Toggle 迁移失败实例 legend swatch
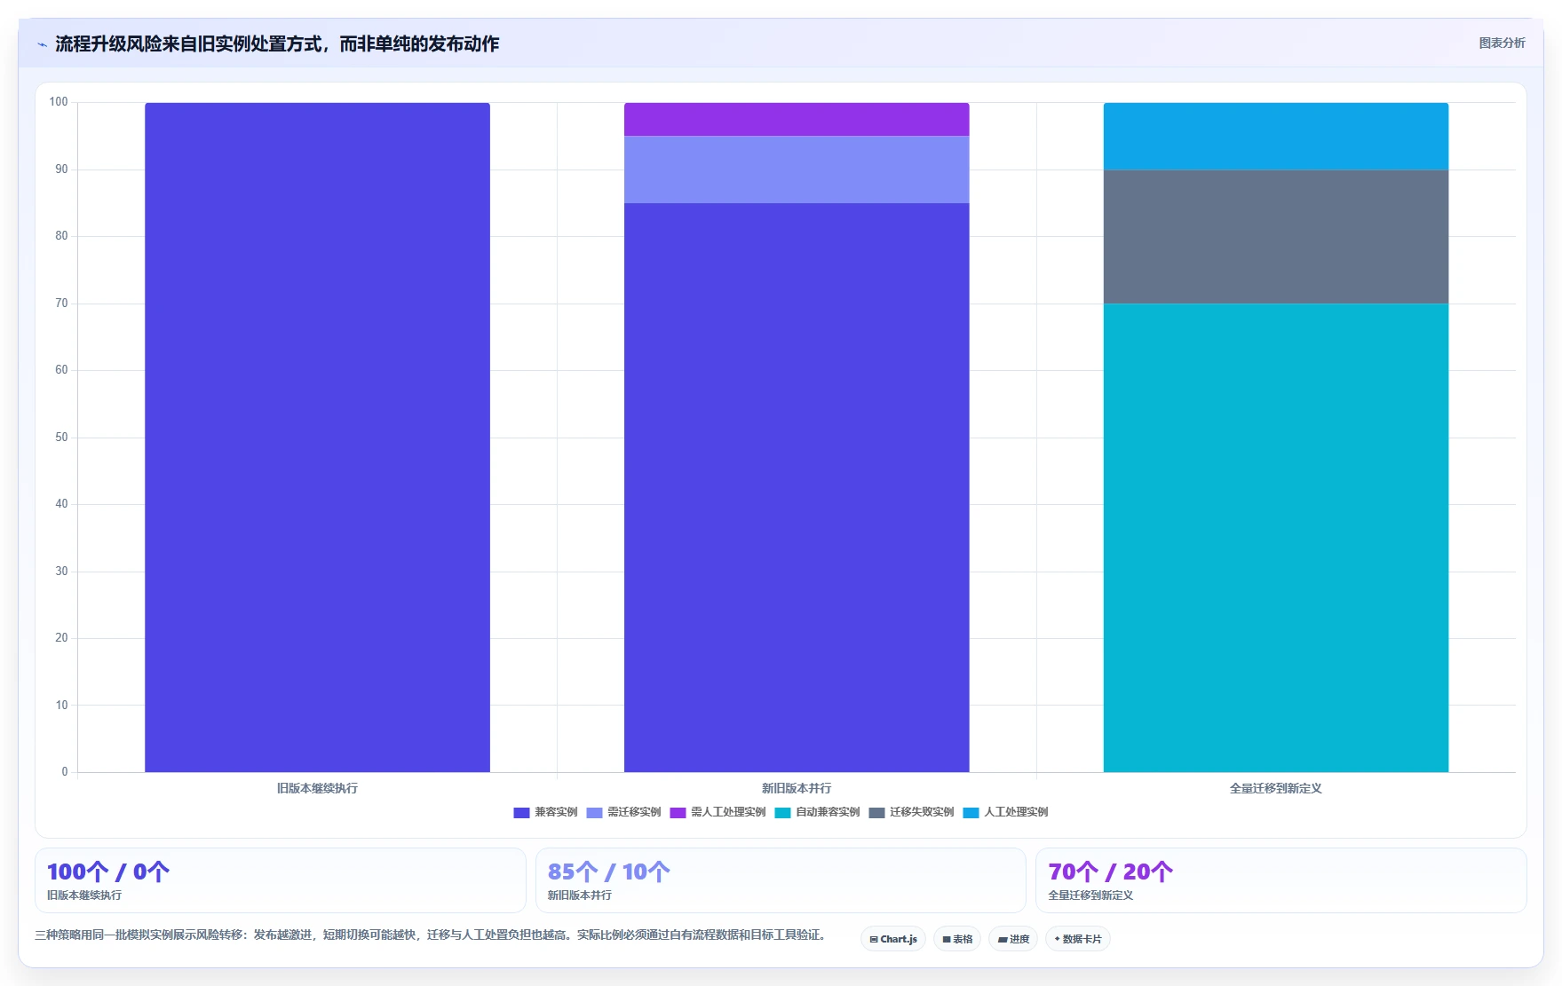 click(x=876, y=812)
